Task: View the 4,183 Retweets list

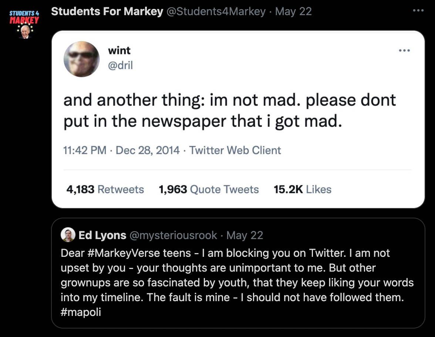Action: point(105,190)
